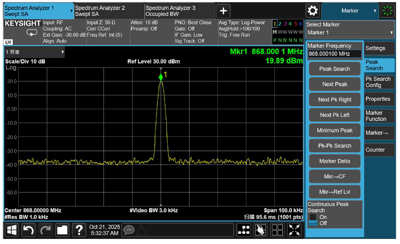Viewport: 400px width, 244px height.
Task: Click the Mkr→CF button
Action: [x=335, y=176]
